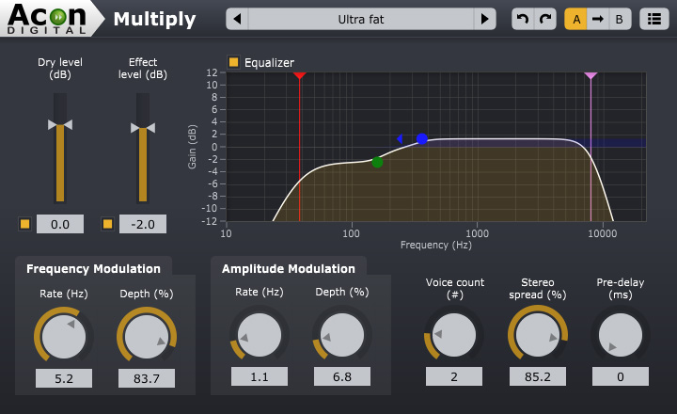
Task: Click the Frequency Modulation section title
Action: click(x=93, y=269)
